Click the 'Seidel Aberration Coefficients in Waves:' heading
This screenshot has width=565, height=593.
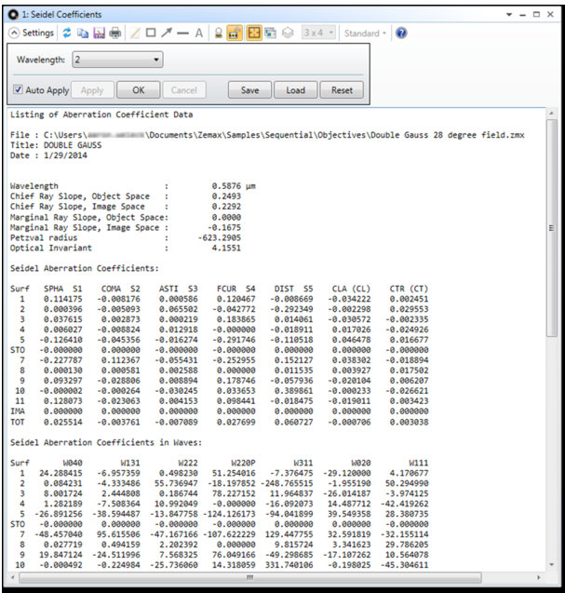106,442
